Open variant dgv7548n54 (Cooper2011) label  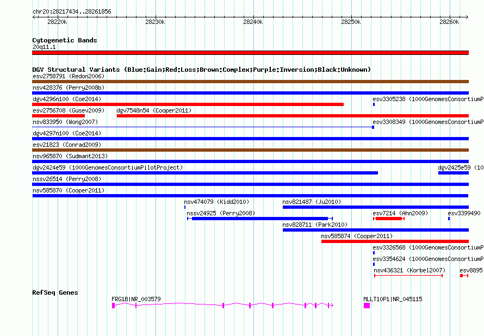click(154, 110)
